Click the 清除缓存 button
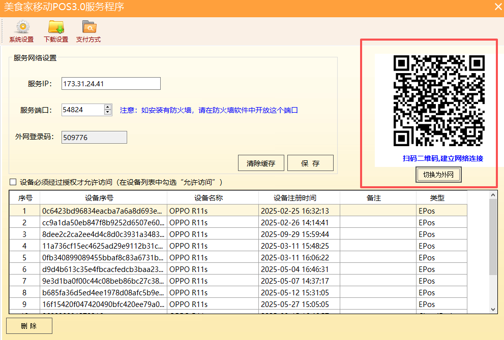Viewport: 504px width, 340px height. (261, 163)
